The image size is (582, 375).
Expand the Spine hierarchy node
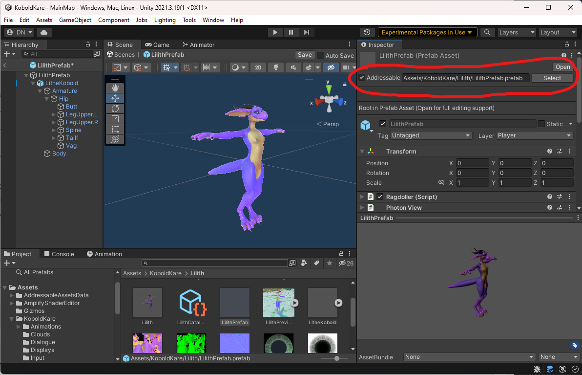53,130
